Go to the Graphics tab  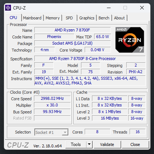[87, 18]
